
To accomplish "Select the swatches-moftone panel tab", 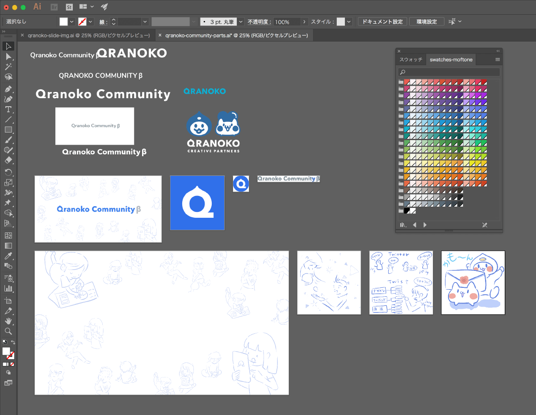I will click(451, 59).
